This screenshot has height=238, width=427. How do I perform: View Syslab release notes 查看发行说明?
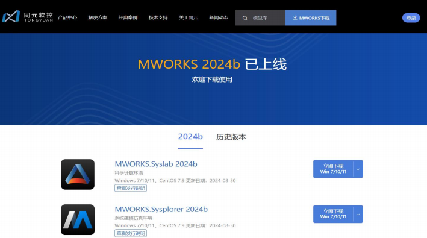[131, 188]
